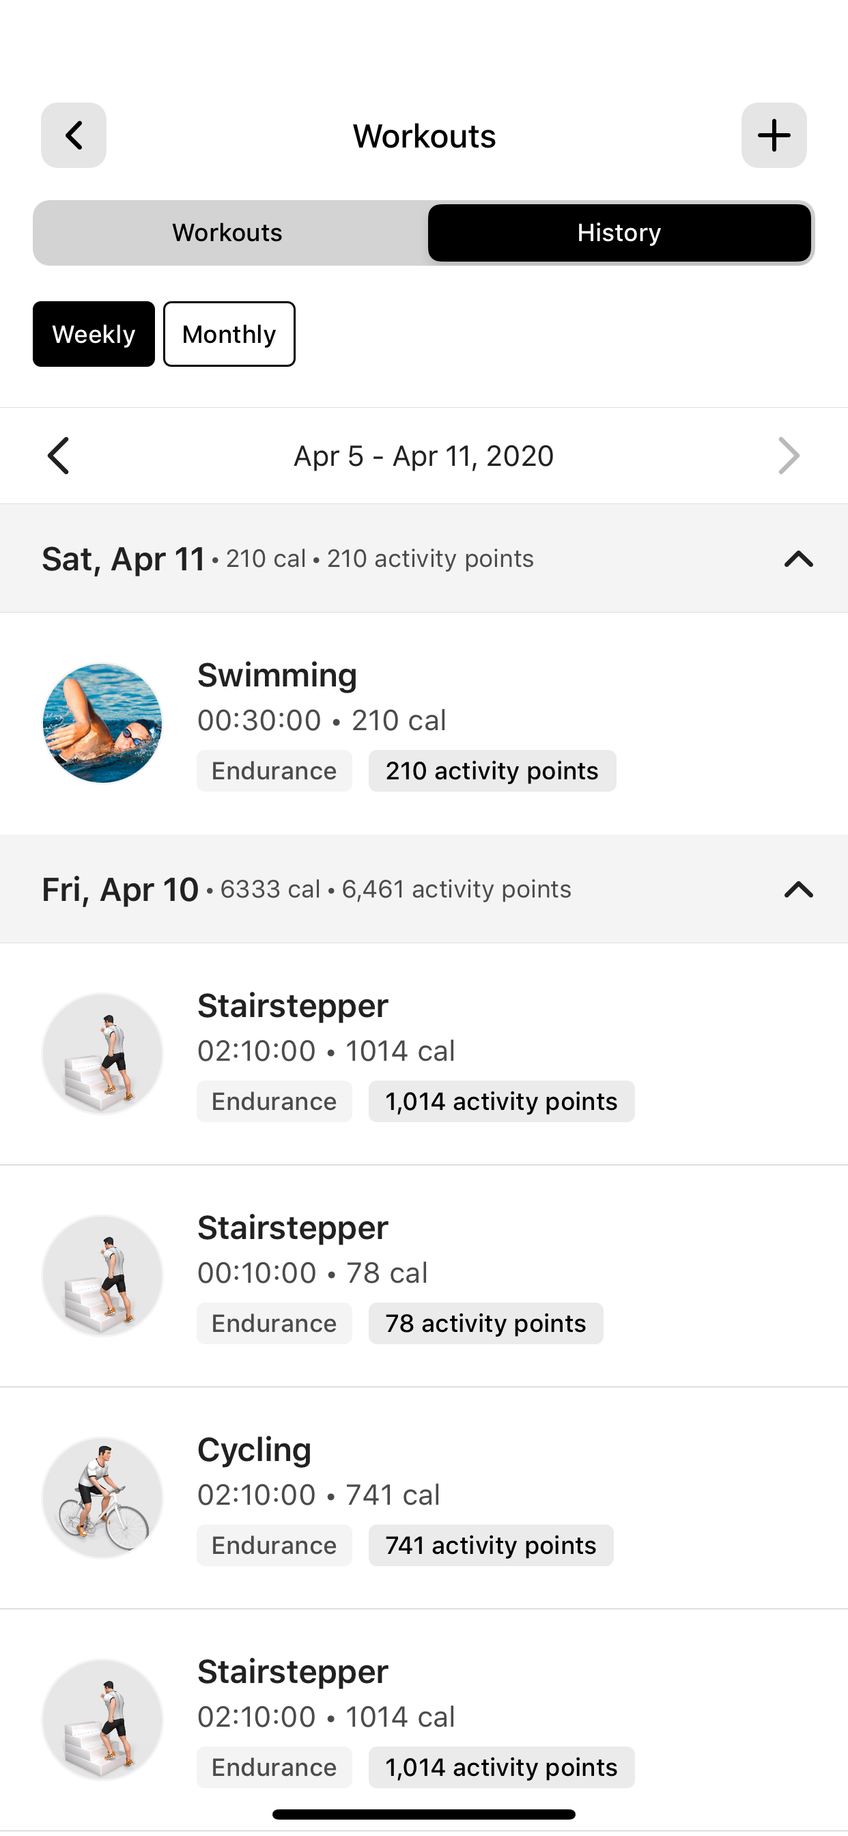Collapse the Sat, Apr 11 section
Viewport: 848px width, 1836px height.
(799, 559)
